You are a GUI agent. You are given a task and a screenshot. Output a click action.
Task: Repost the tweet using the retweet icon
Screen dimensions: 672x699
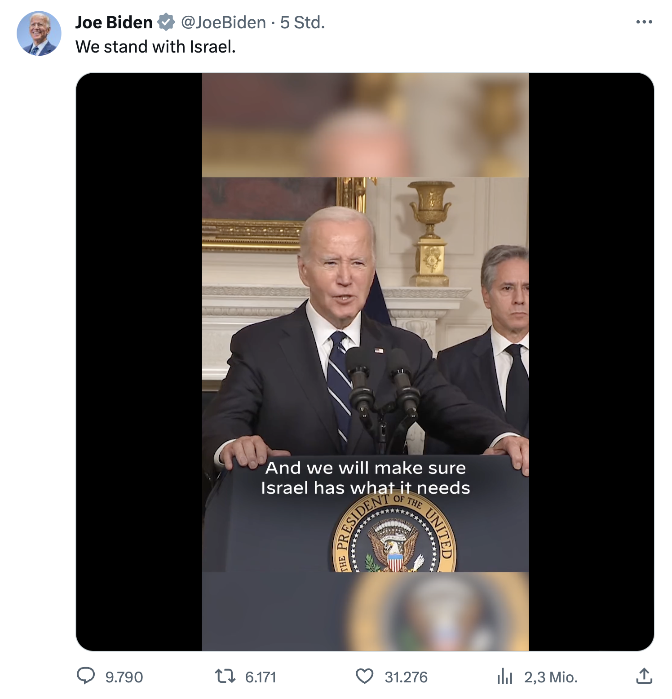pyautogui.click(x=225, y=676)
